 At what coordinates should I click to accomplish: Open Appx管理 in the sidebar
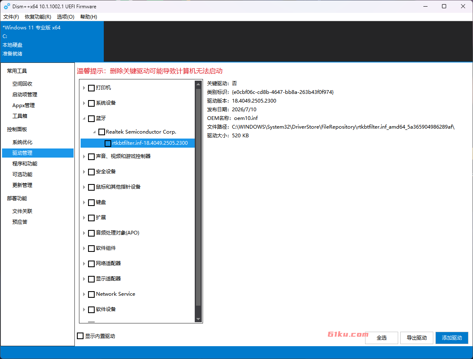click(24, 105)
